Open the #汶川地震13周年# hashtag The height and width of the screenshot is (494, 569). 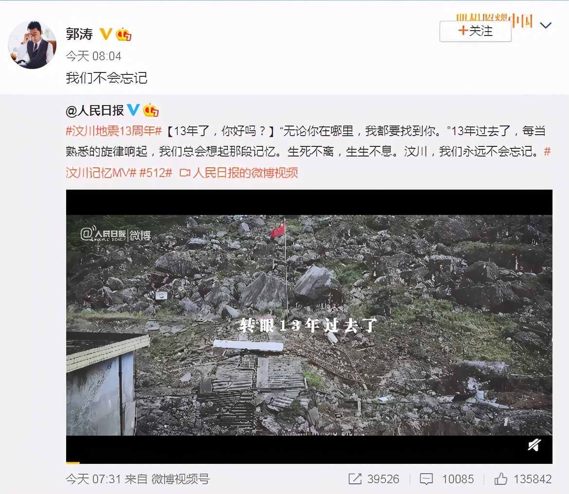point(114,131)
